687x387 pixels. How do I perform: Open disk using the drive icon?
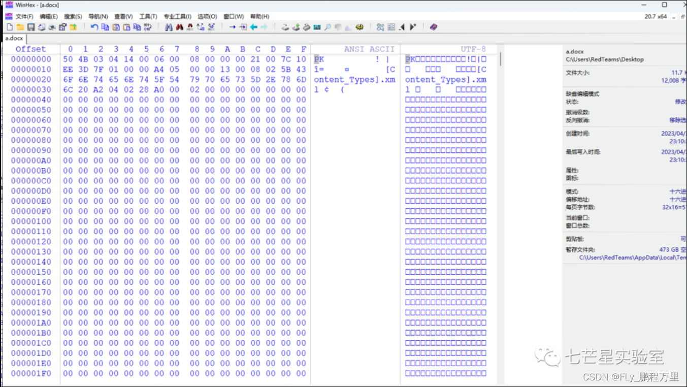point(285,27)
